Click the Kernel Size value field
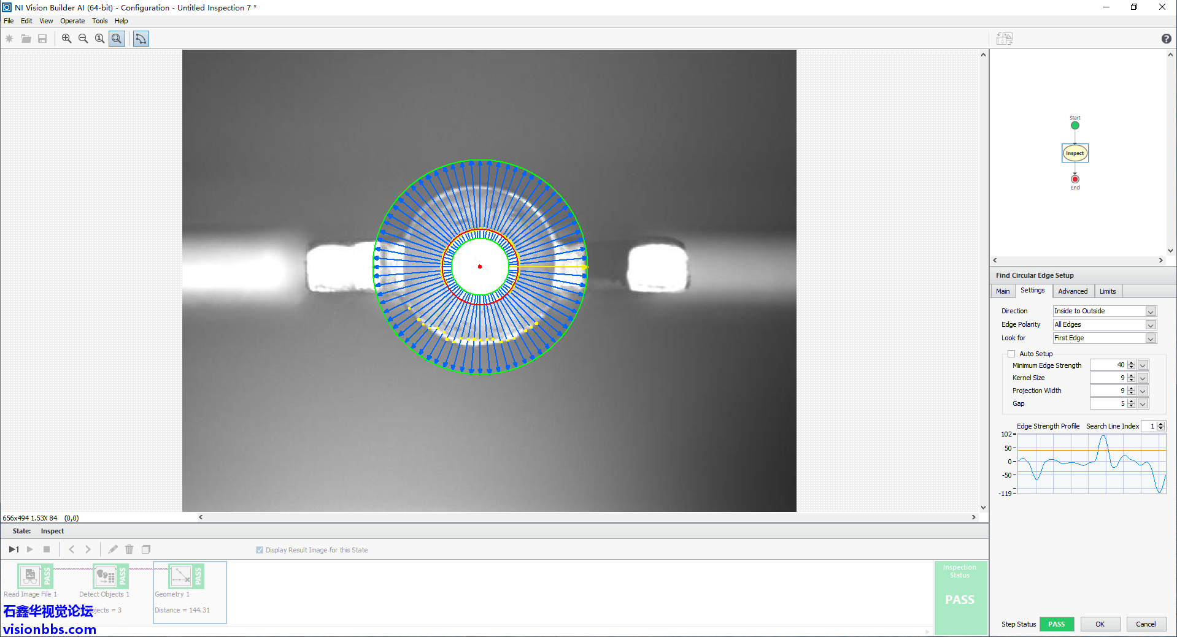 (x=1108, y=378)
